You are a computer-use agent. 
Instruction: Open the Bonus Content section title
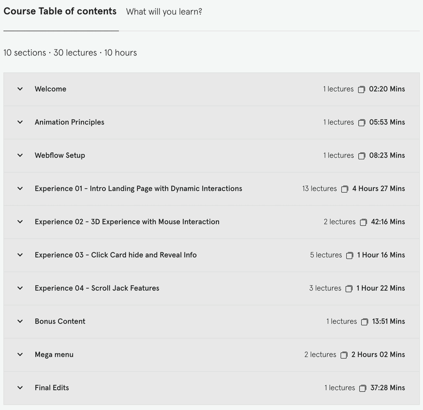point(60,321)
